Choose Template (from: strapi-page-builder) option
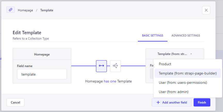The width and height of the screenshot is (223, 112). click(187, 73)
